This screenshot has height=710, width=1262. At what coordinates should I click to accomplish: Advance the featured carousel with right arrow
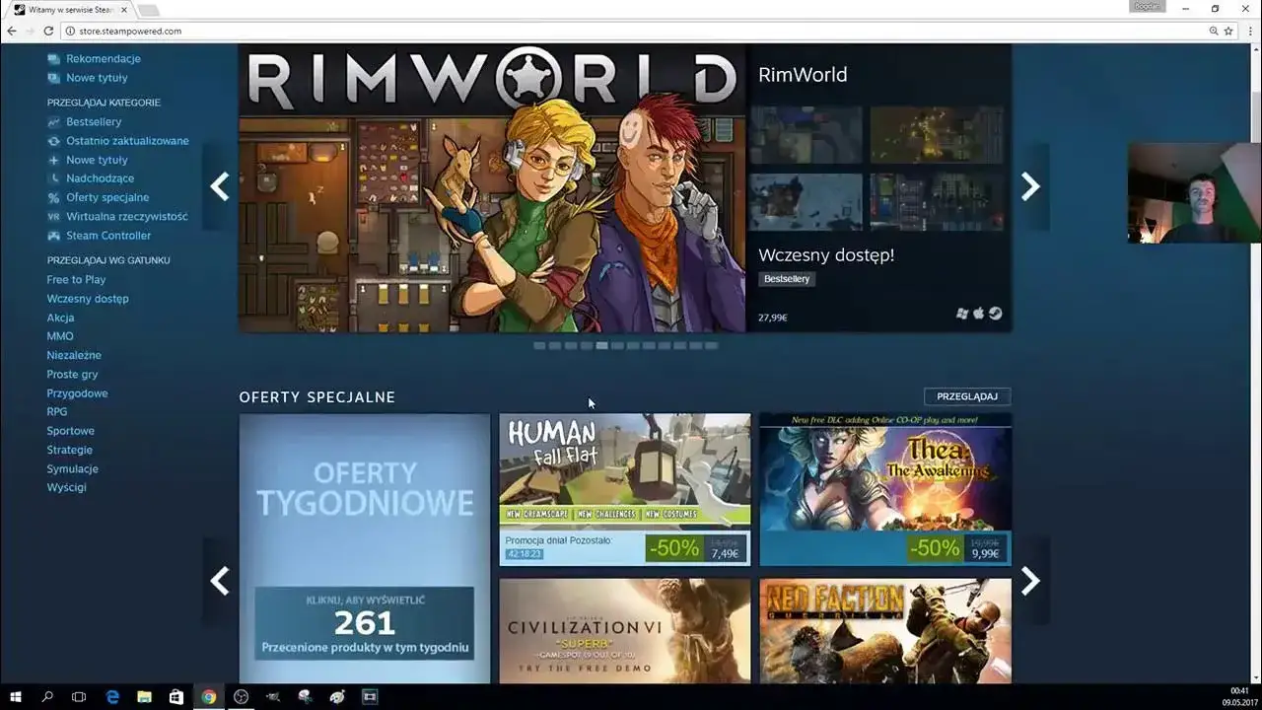[1030, 185]
